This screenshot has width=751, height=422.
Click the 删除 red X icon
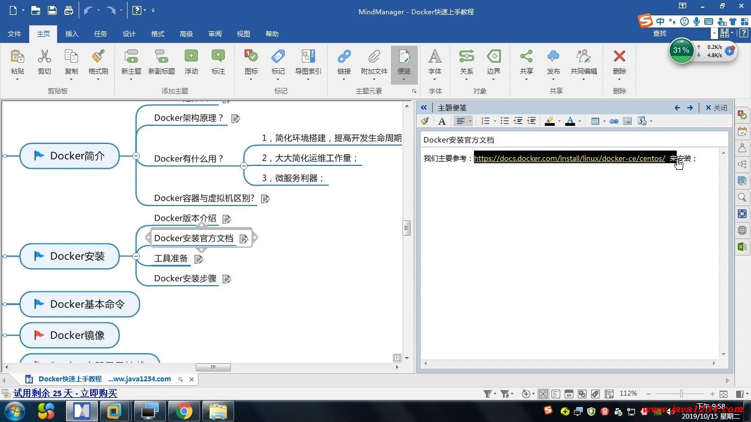click(619, 57)
